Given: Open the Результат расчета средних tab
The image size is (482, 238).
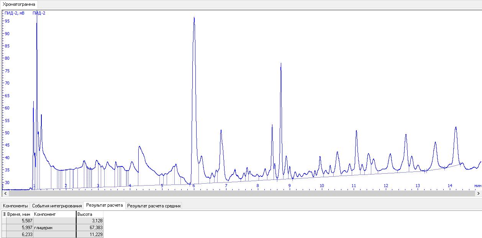Looking at the screenshot, I should click(x=154, y=206).
